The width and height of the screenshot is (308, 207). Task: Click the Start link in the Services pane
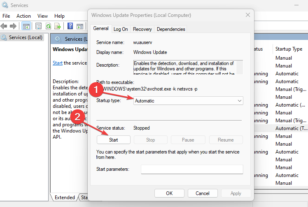coord(58,63)
